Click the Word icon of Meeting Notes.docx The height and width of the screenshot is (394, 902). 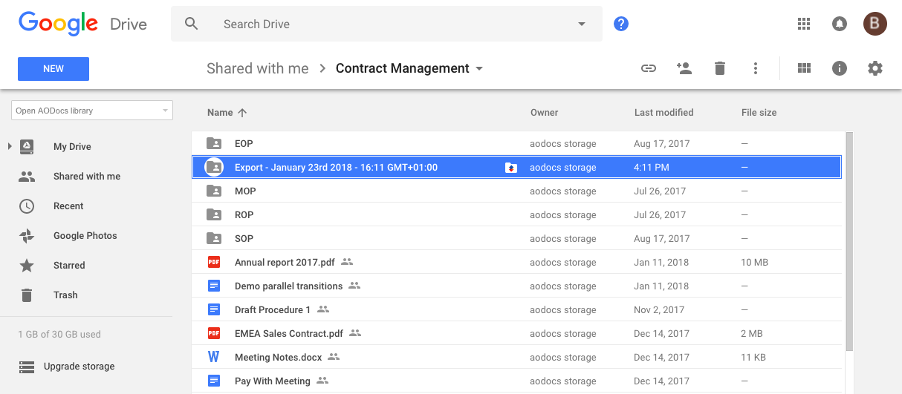214,357
